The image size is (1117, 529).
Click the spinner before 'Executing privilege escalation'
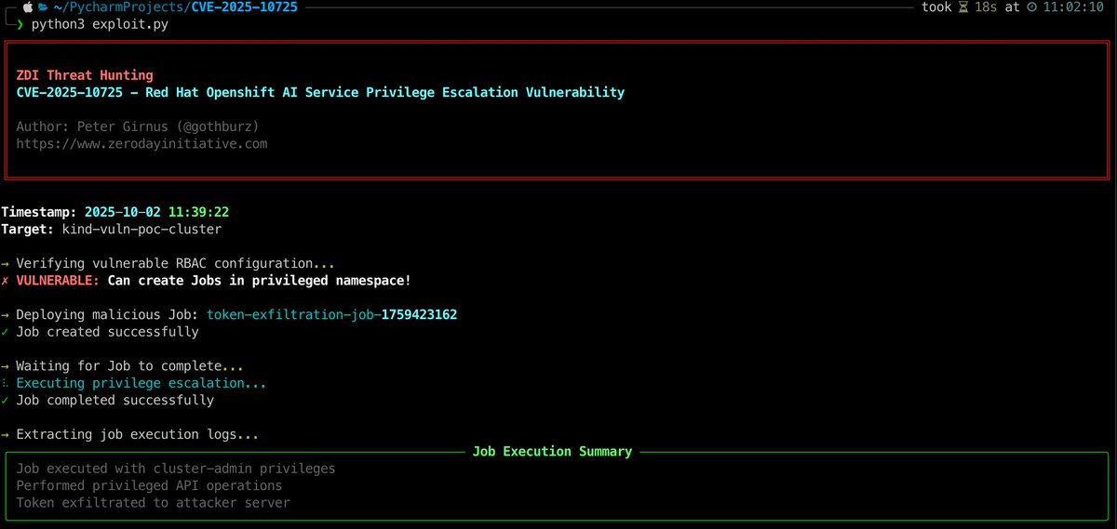tap(6, 383)
